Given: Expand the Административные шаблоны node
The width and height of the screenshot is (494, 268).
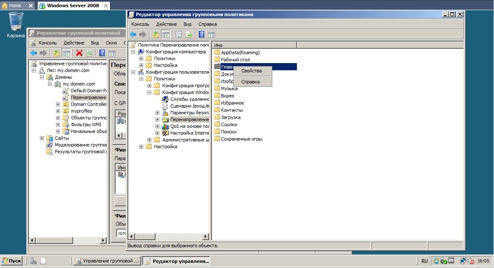Looking at the screenshot, I should 150,140.
